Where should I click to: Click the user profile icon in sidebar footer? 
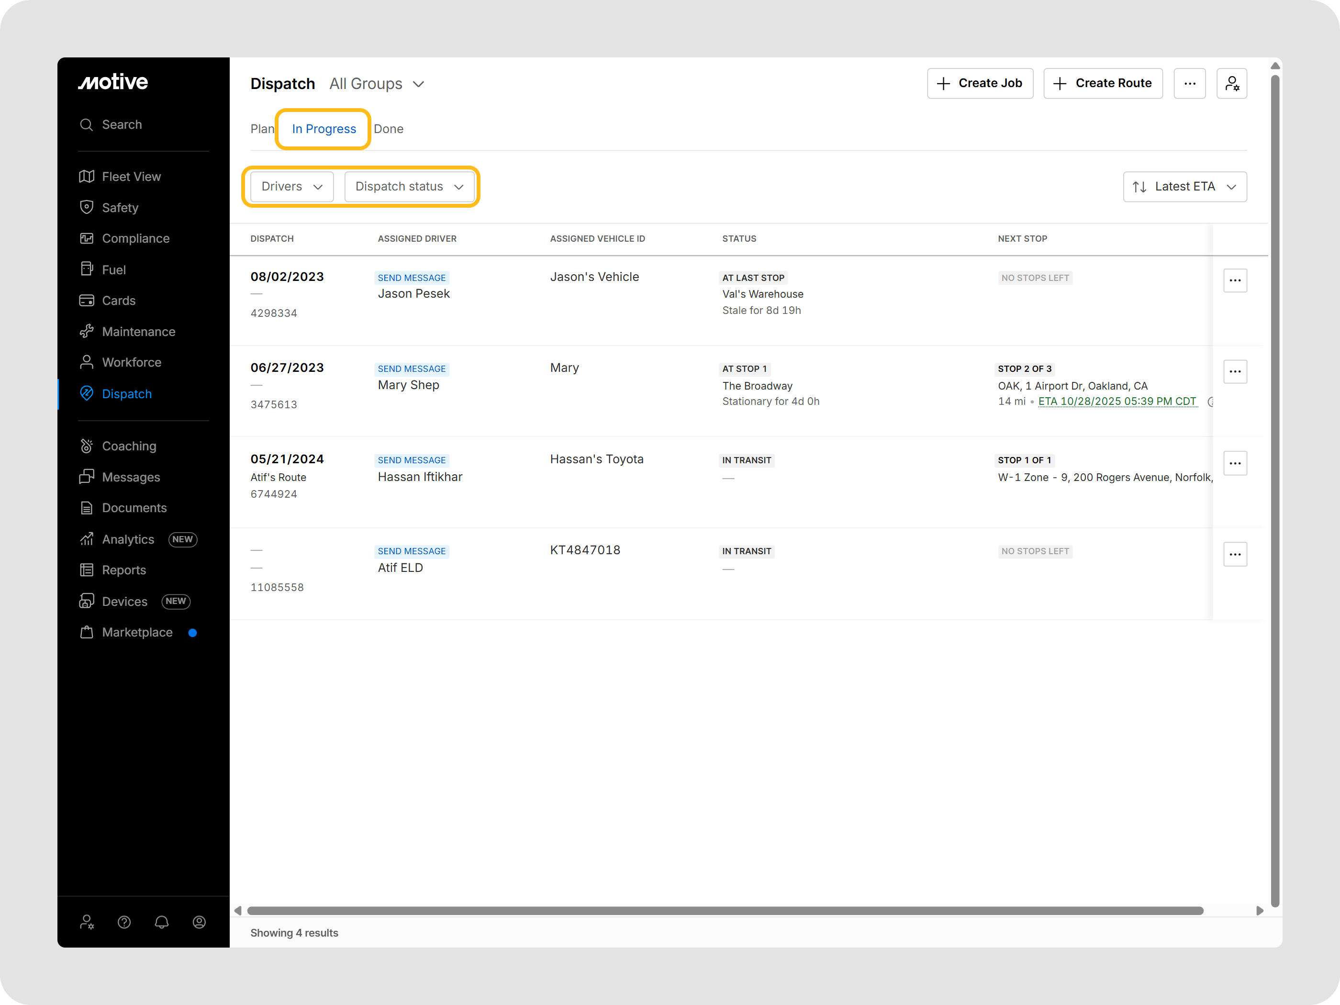click(199, 922)
